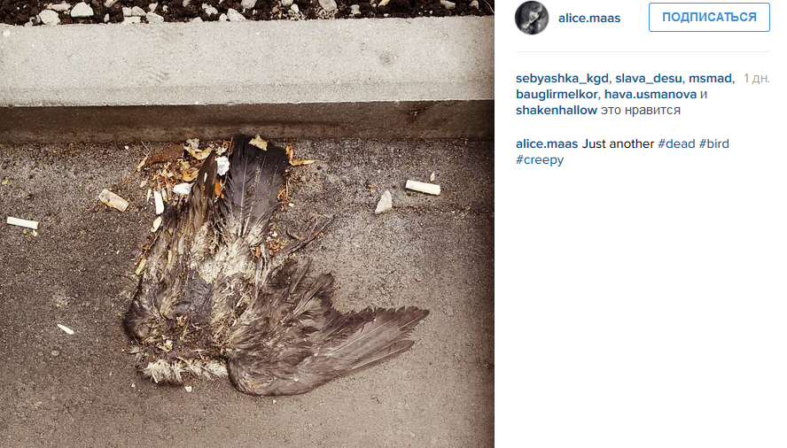Click the это нравится likes text

[x=641, y=110]
